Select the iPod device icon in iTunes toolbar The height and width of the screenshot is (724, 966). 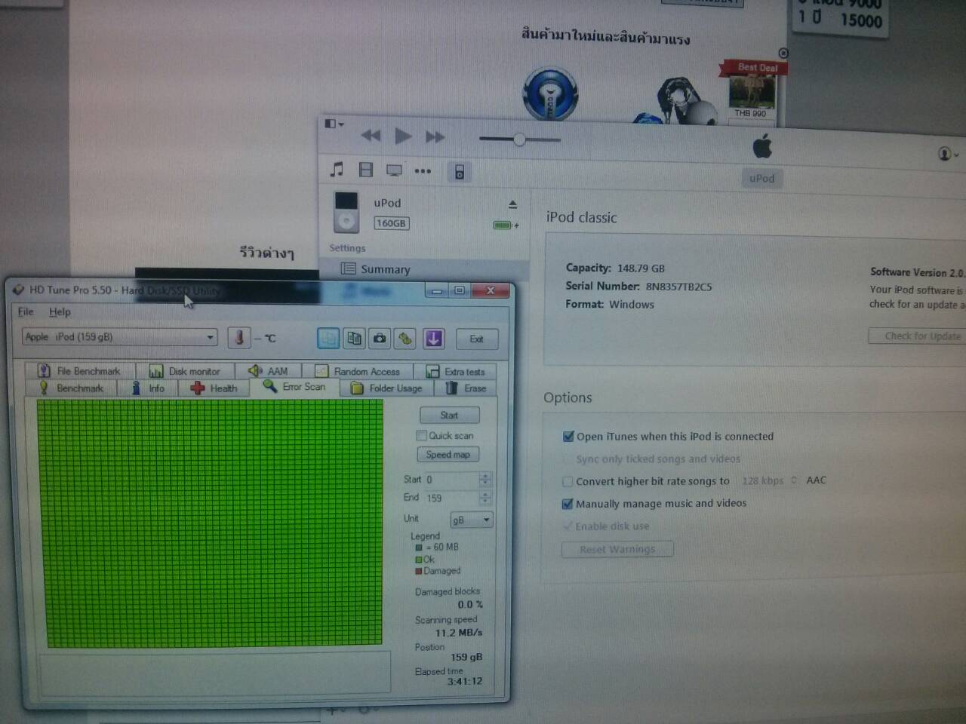point(459,172)
